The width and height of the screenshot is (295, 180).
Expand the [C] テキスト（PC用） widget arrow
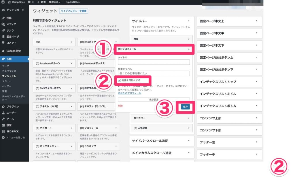tap(71, 106)
